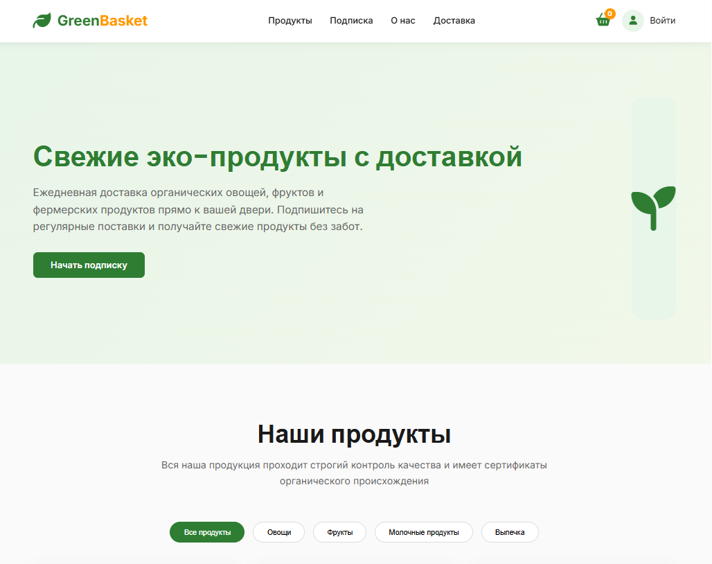Viewport: 712px width, 564px height.
Task: Navigate to the Подписка section
Action: (x=350, y=21)
